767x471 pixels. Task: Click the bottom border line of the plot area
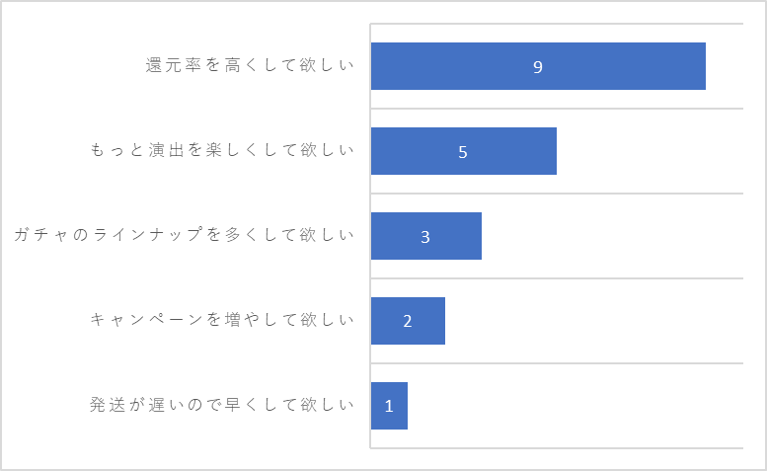pos(557,448)
